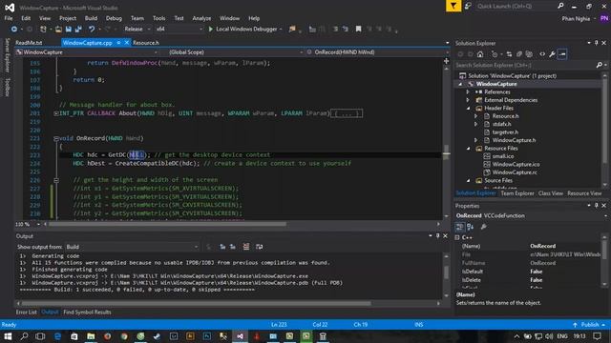611x343 pixels.
Task: Switch to the ReadMe.txt tab
Action: pyautogui.click(x=29, y=43)
